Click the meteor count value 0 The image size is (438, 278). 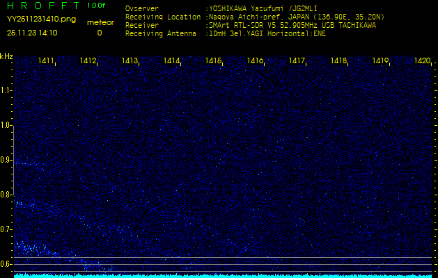point(99,33)
